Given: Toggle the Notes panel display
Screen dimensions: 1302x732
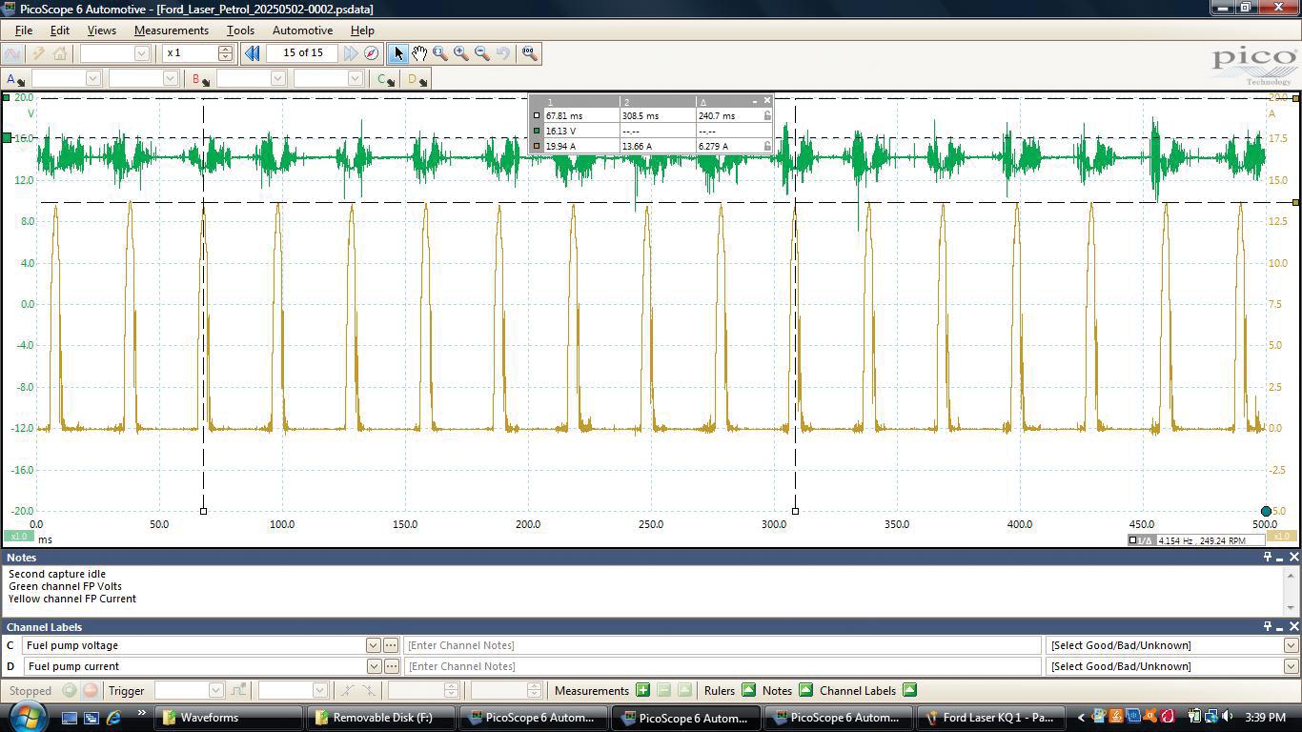Looking at the screenshot, I should [805, 690].
